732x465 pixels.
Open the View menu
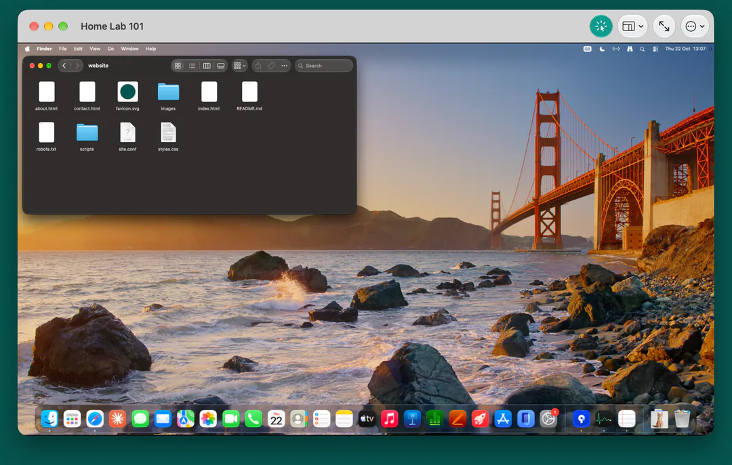(x=95, y=49)
